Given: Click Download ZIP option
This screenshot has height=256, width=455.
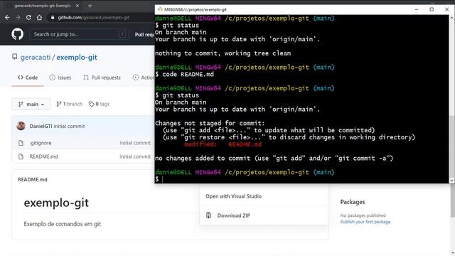Looking at the screenshot, I should tap(234, 215).
